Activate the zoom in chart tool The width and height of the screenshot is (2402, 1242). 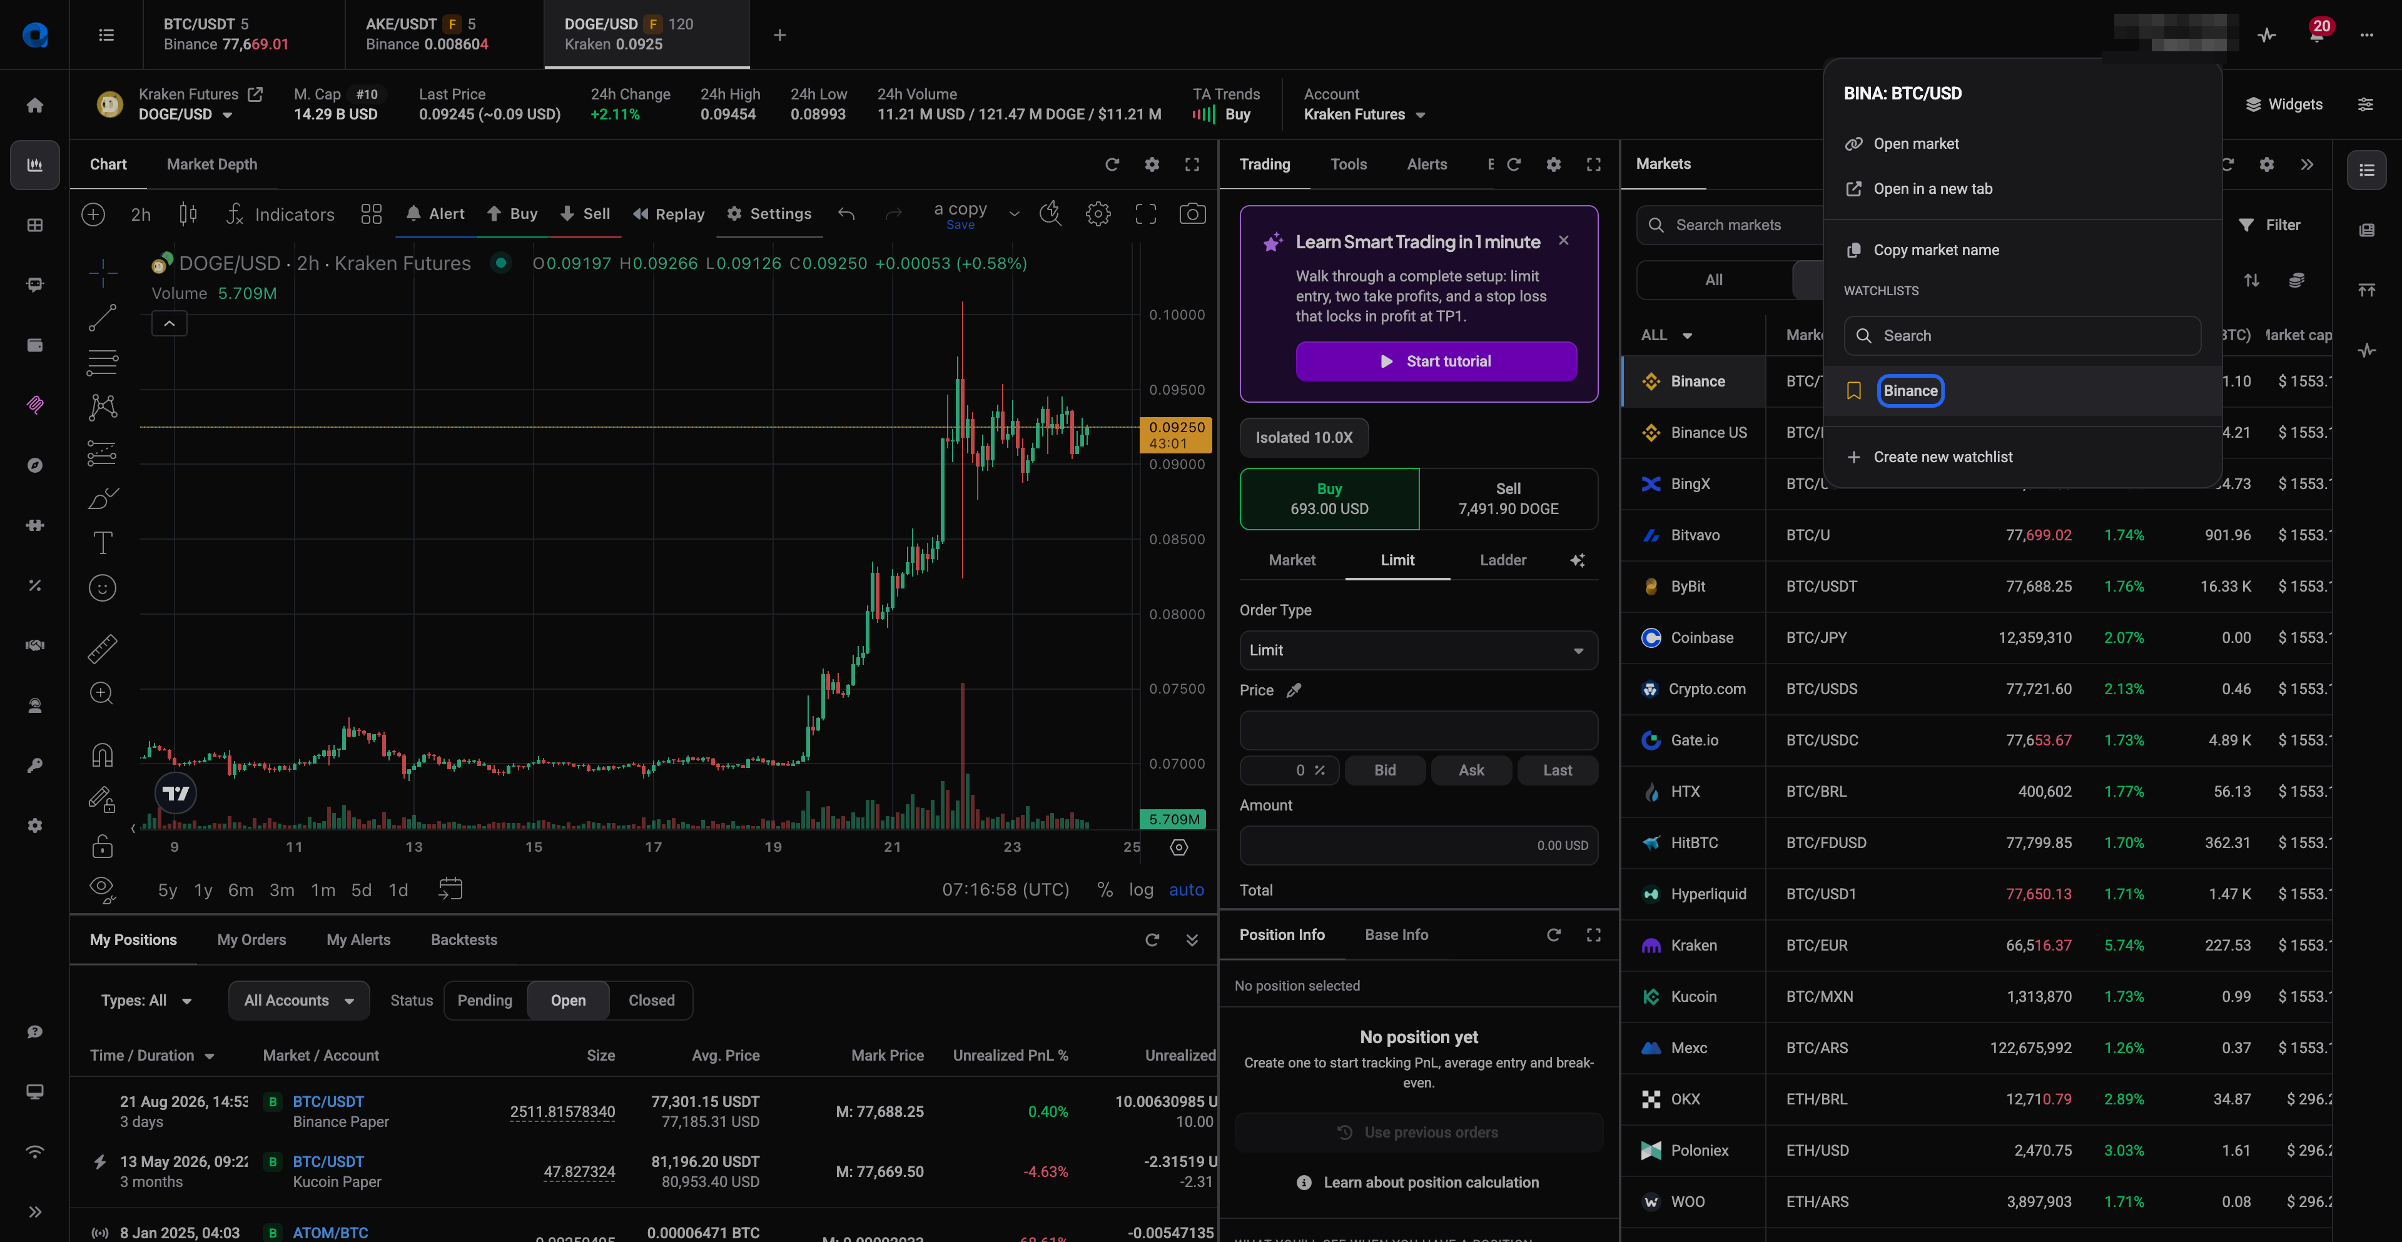tap(103, 694)
